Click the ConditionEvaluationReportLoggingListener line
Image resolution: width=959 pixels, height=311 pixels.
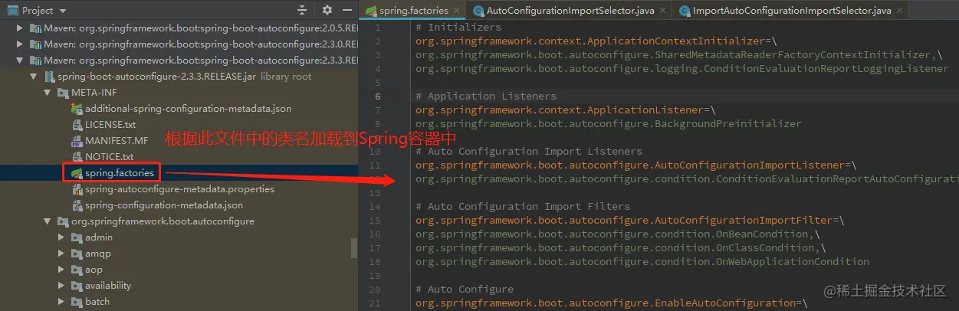(x=682, y=69)
